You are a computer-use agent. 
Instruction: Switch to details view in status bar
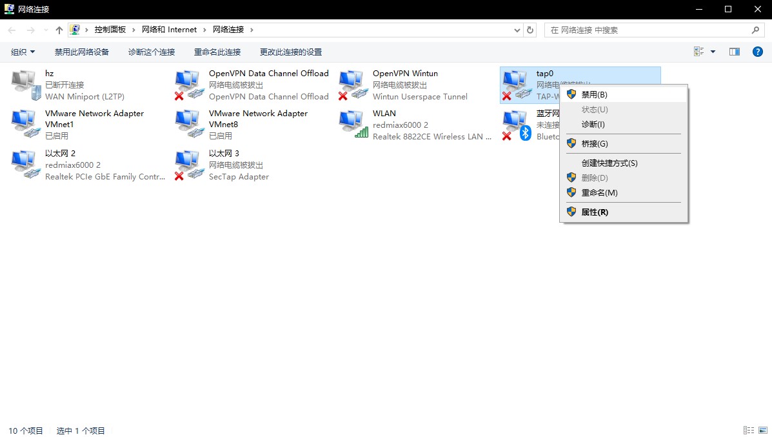pos(749,431)
